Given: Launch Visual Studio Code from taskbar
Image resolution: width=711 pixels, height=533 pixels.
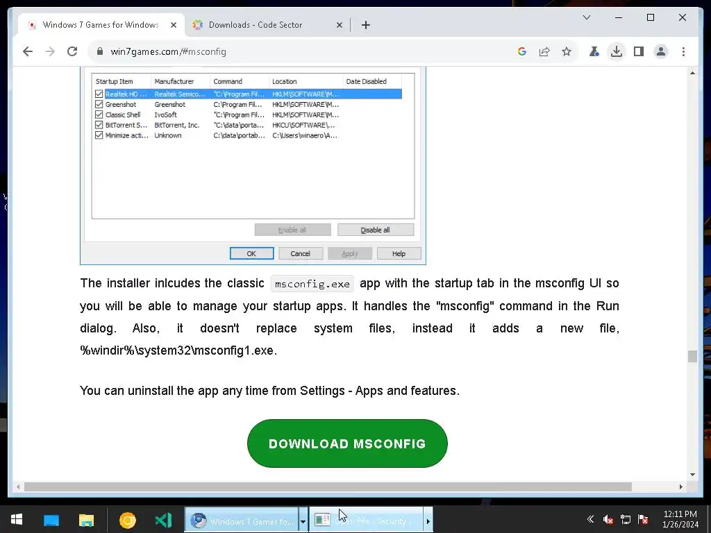Looking at the screenshot, I should 163,520.
